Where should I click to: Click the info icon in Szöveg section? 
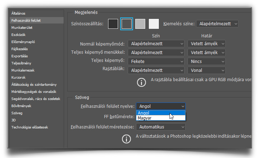click(126, 139)
